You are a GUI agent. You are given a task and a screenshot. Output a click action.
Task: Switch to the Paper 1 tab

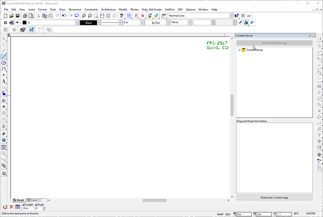tap(34, 200)
